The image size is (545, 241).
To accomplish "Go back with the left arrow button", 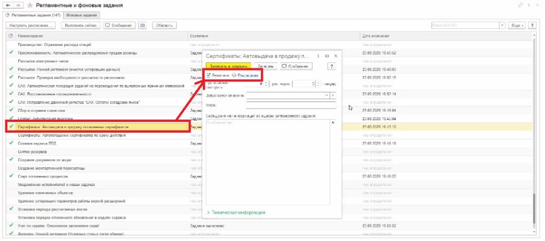I will pyautogui.click(x=8, y=5).
